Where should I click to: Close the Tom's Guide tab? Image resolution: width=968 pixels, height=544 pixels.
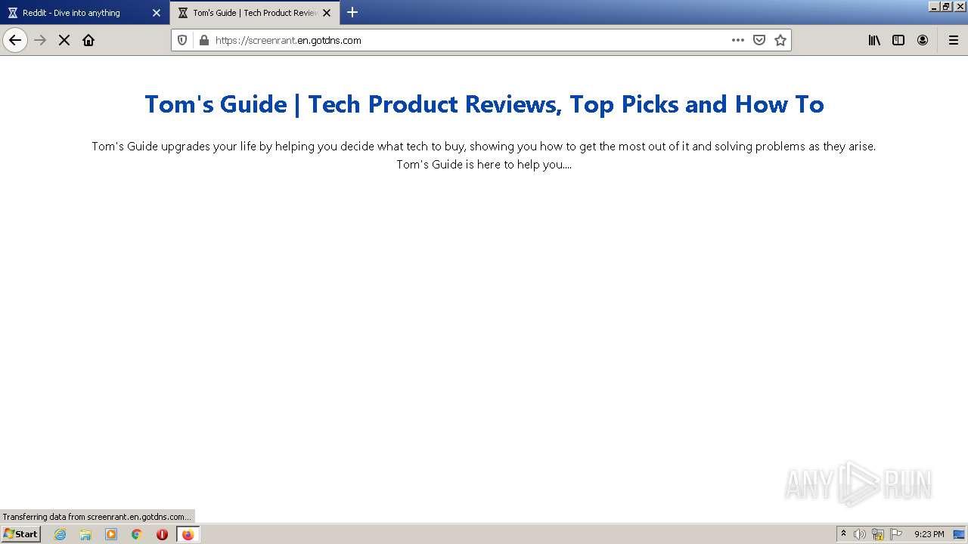pyautogui.click(x=327, y=13)
